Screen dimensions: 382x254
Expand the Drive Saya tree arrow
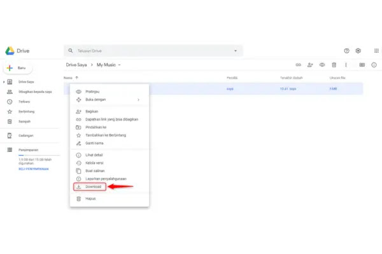4,82
